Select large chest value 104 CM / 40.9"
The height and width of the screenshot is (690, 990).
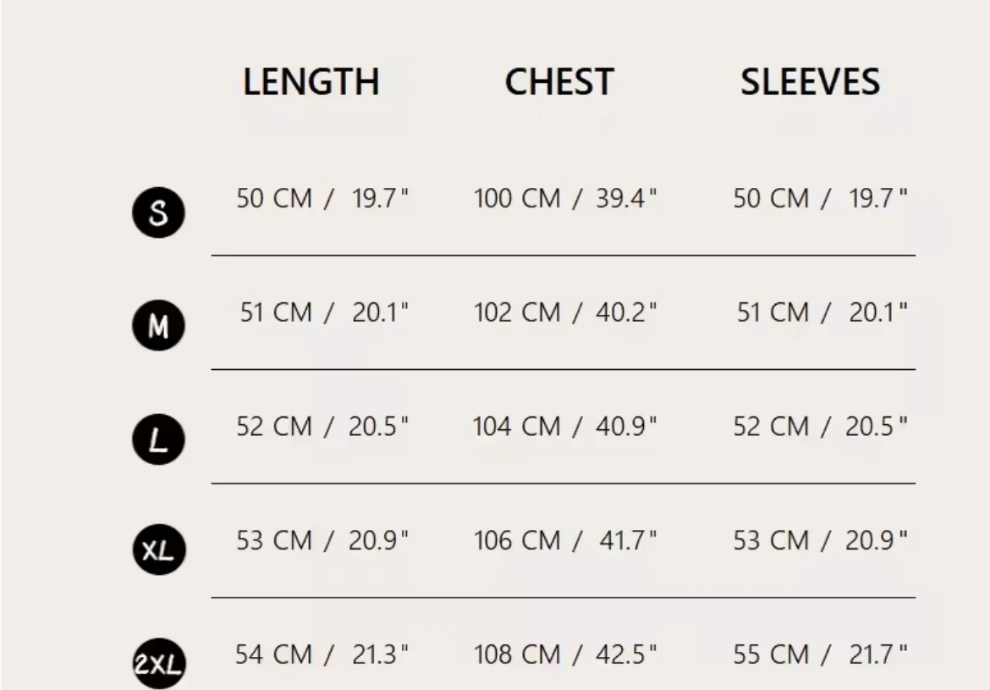pos(565,427)
